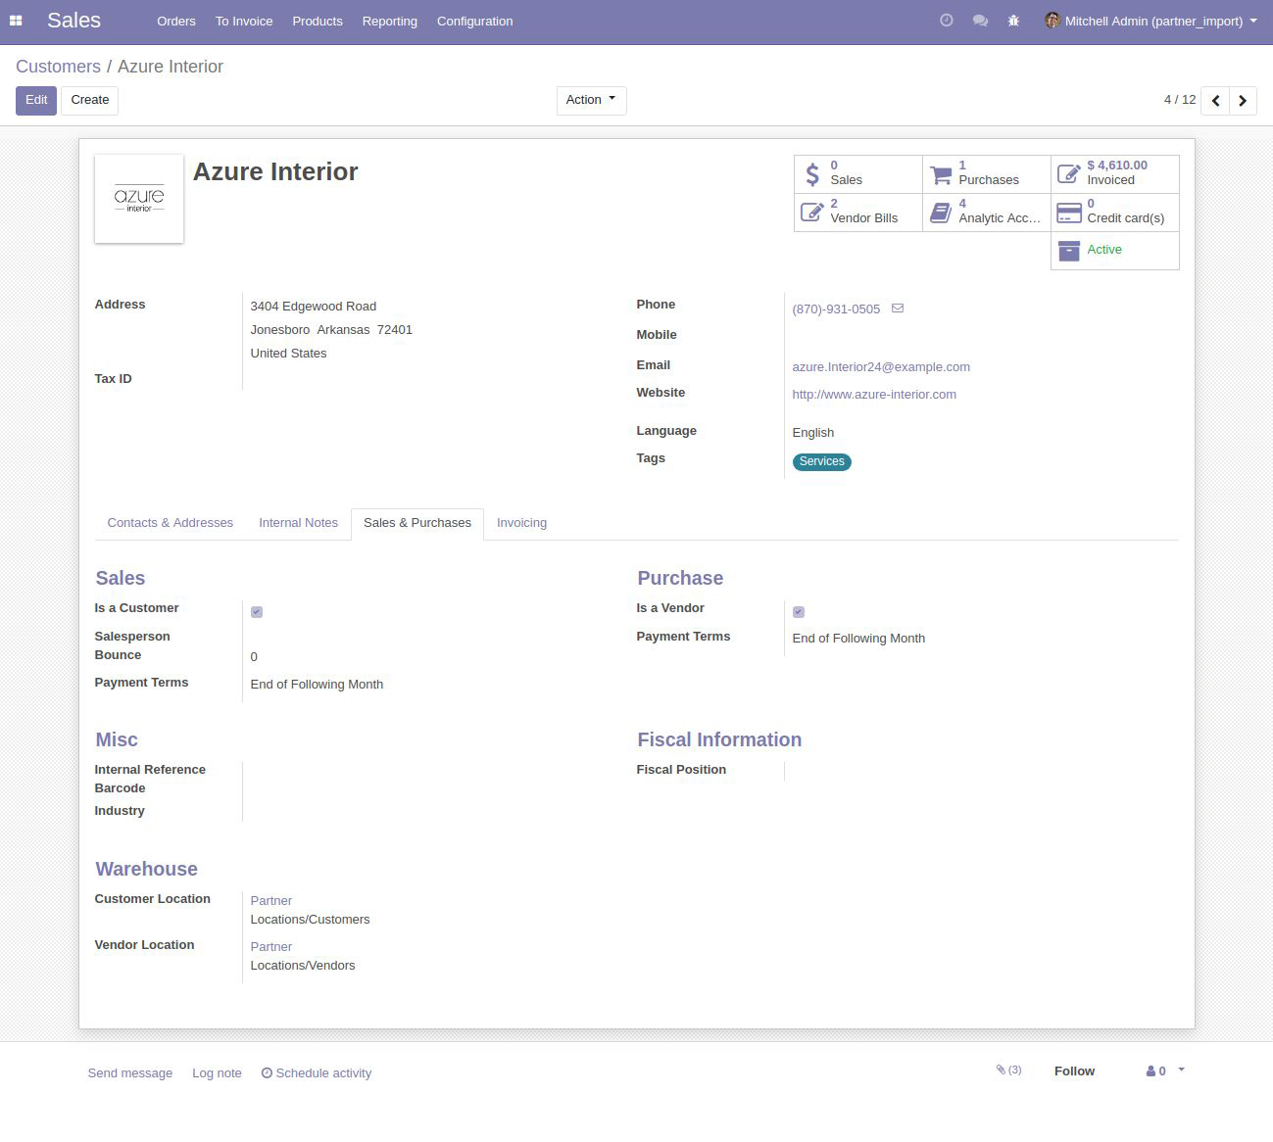Open the Reporting menu
Viewport: 1273px width, 1142px height.
point(390,21)
